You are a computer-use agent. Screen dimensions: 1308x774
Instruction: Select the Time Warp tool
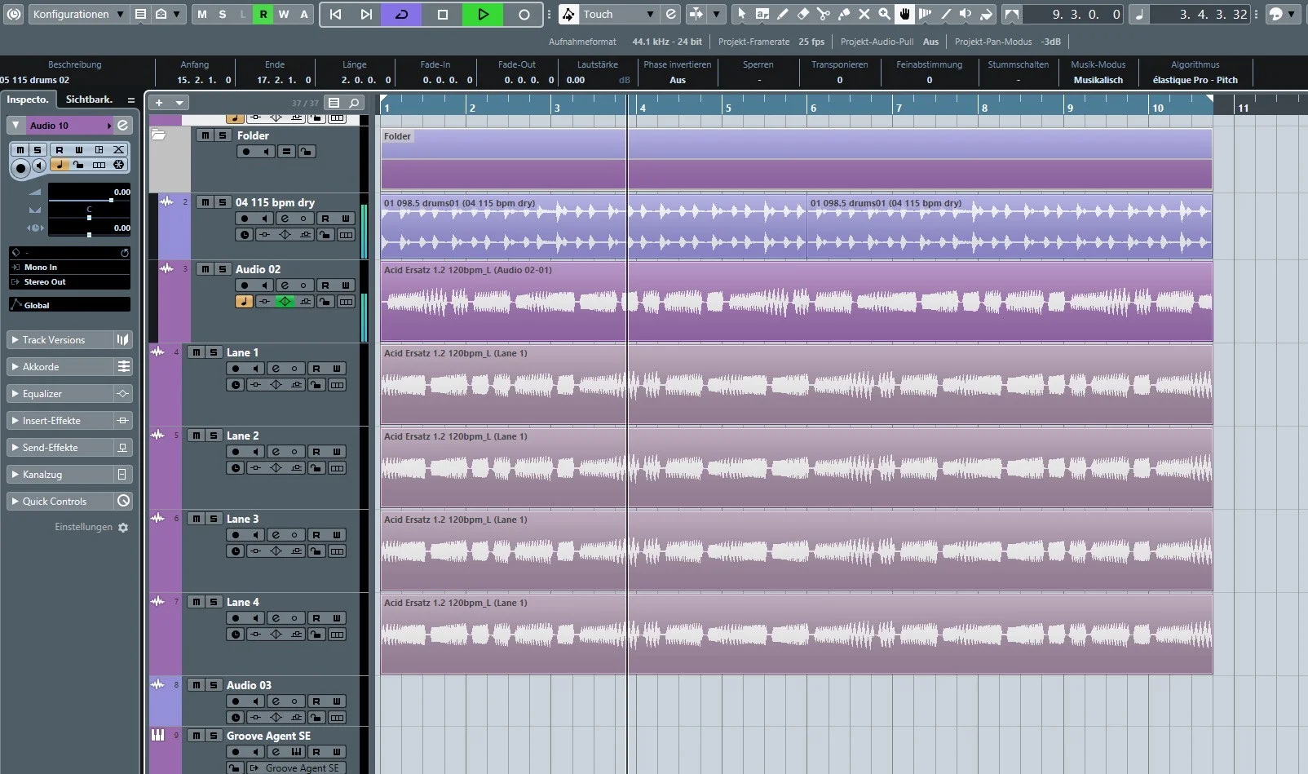pyautogui.click(x=925, y=14)
